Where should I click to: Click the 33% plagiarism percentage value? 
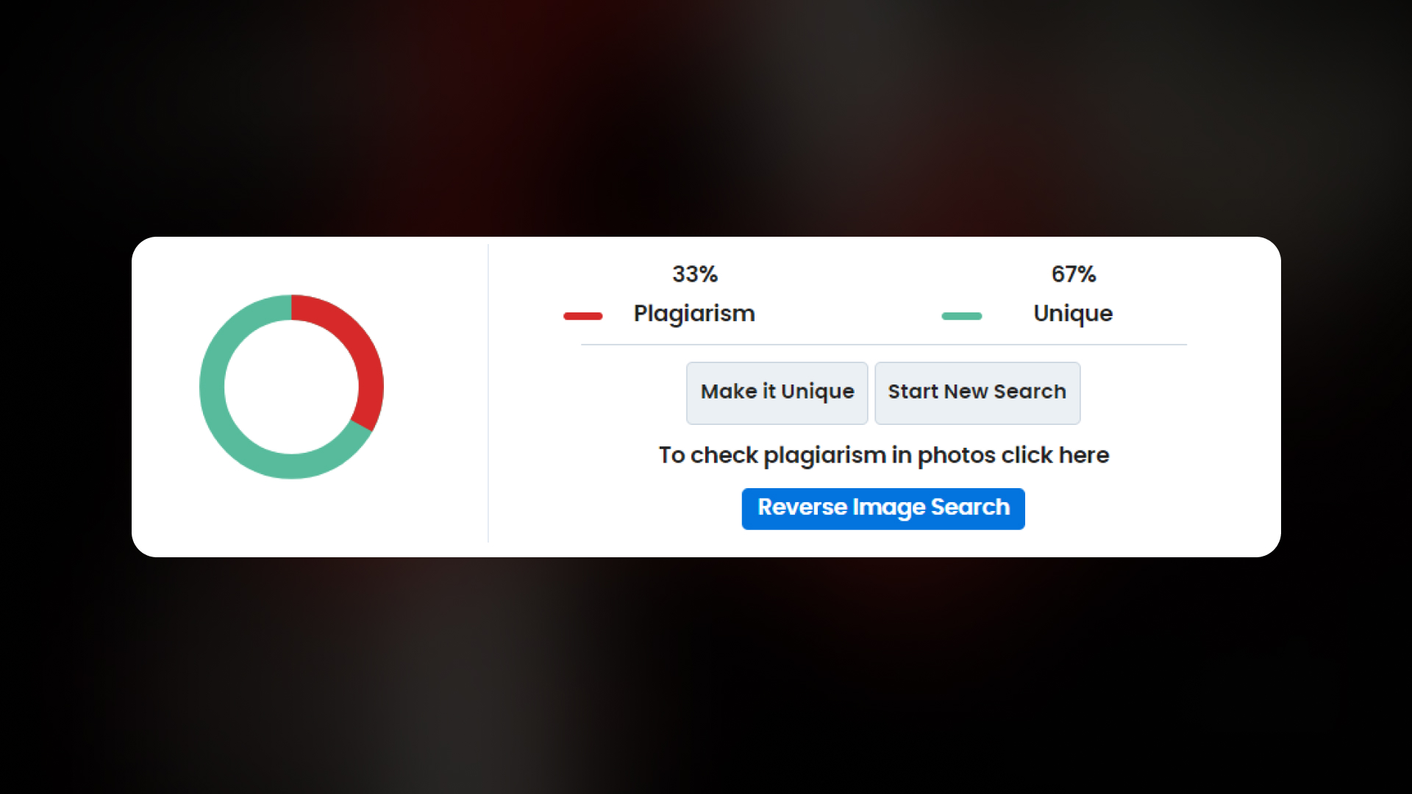pyautogui.click(x=694, y=274)
